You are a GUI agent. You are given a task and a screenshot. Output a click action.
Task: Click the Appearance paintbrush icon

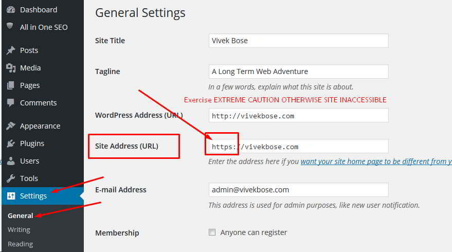[x=11, y=126]
